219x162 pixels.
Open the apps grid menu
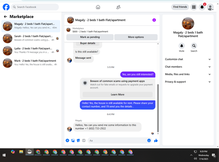194,7
